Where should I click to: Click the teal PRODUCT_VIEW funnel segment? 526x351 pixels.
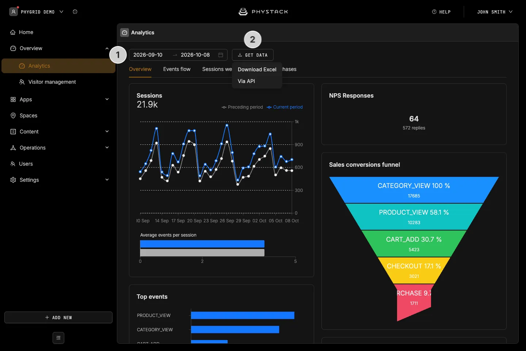coord(414,217)
